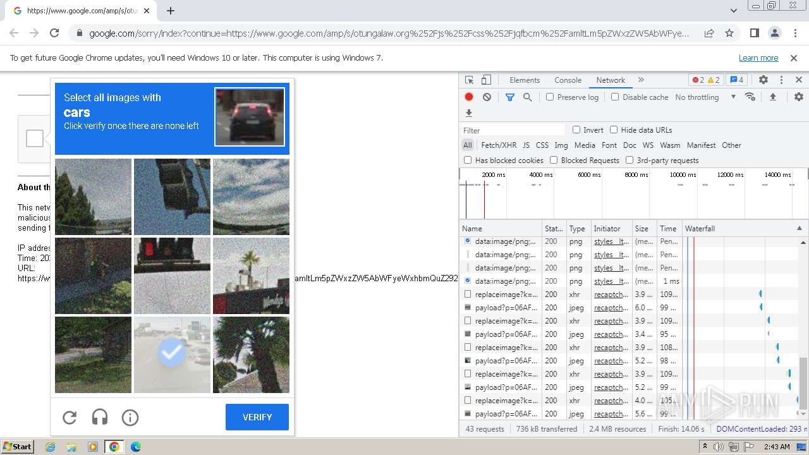Open the Windows Start menu
The image size is (809, 455).
[x=17, y=447]
